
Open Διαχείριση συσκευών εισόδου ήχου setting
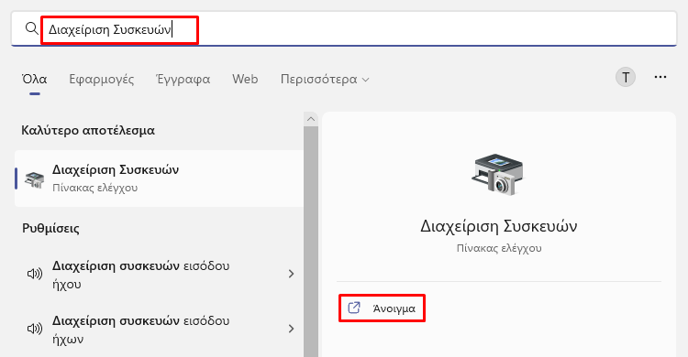159,275
